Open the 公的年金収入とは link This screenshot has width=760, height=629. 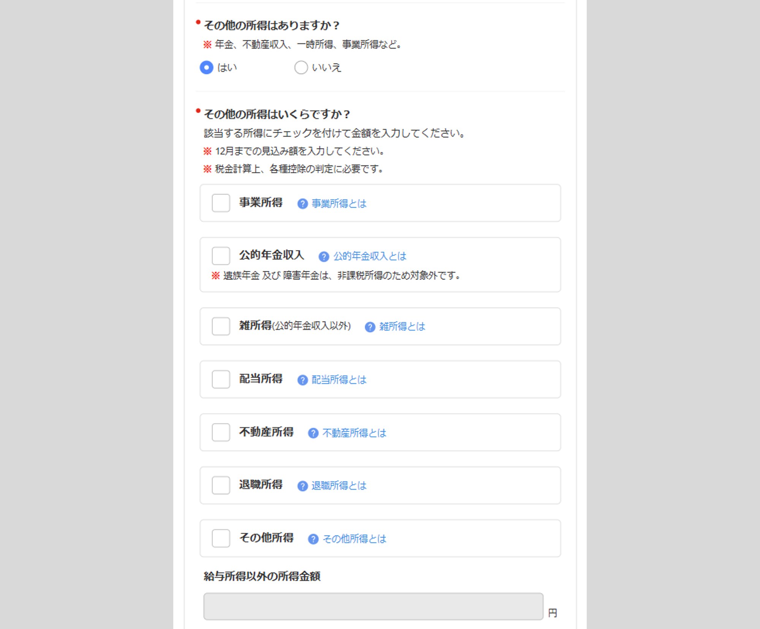coord(370,257)
